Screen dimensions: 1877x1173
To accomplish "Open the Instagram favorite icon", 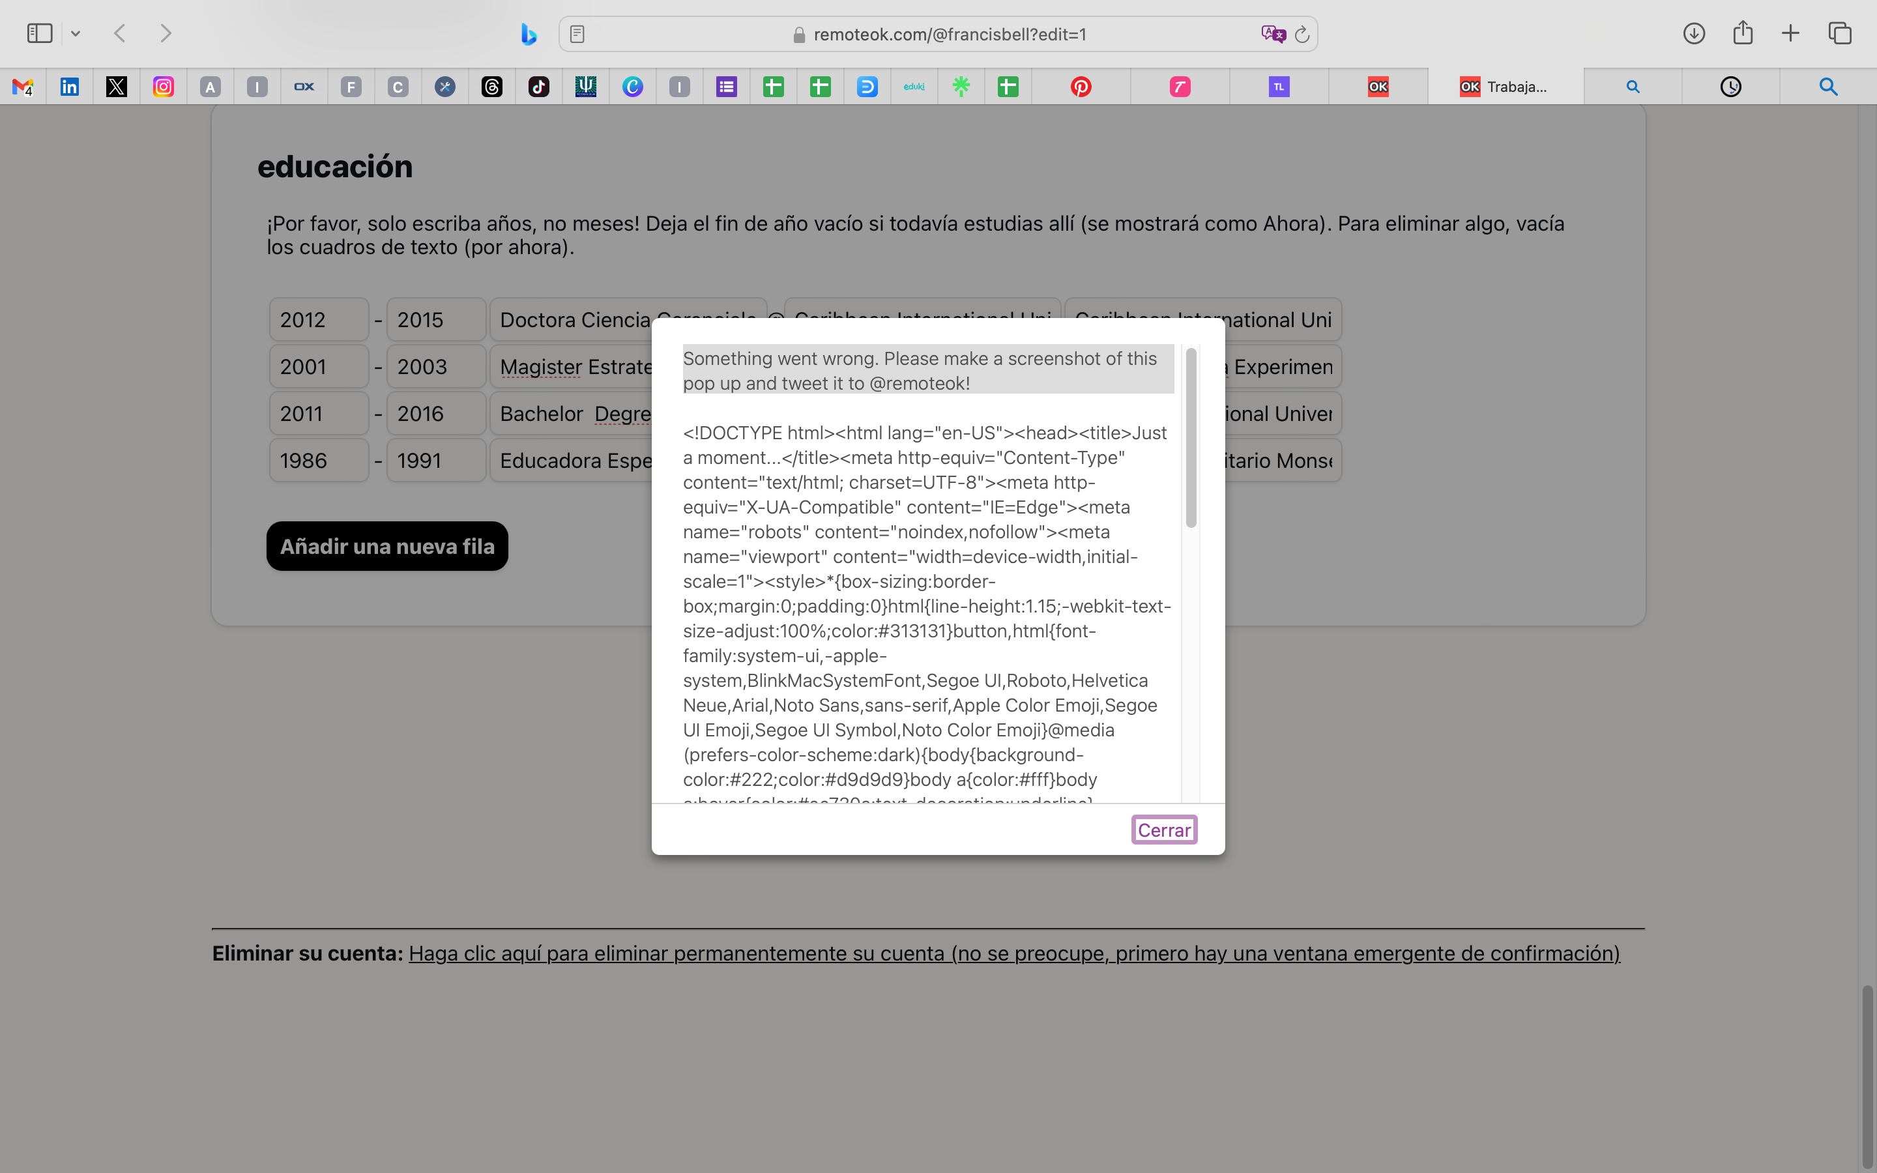I will pos(163,87).
